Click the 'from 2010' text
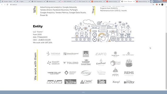Viewport: 167px width, 94px height. click(37, 34)
